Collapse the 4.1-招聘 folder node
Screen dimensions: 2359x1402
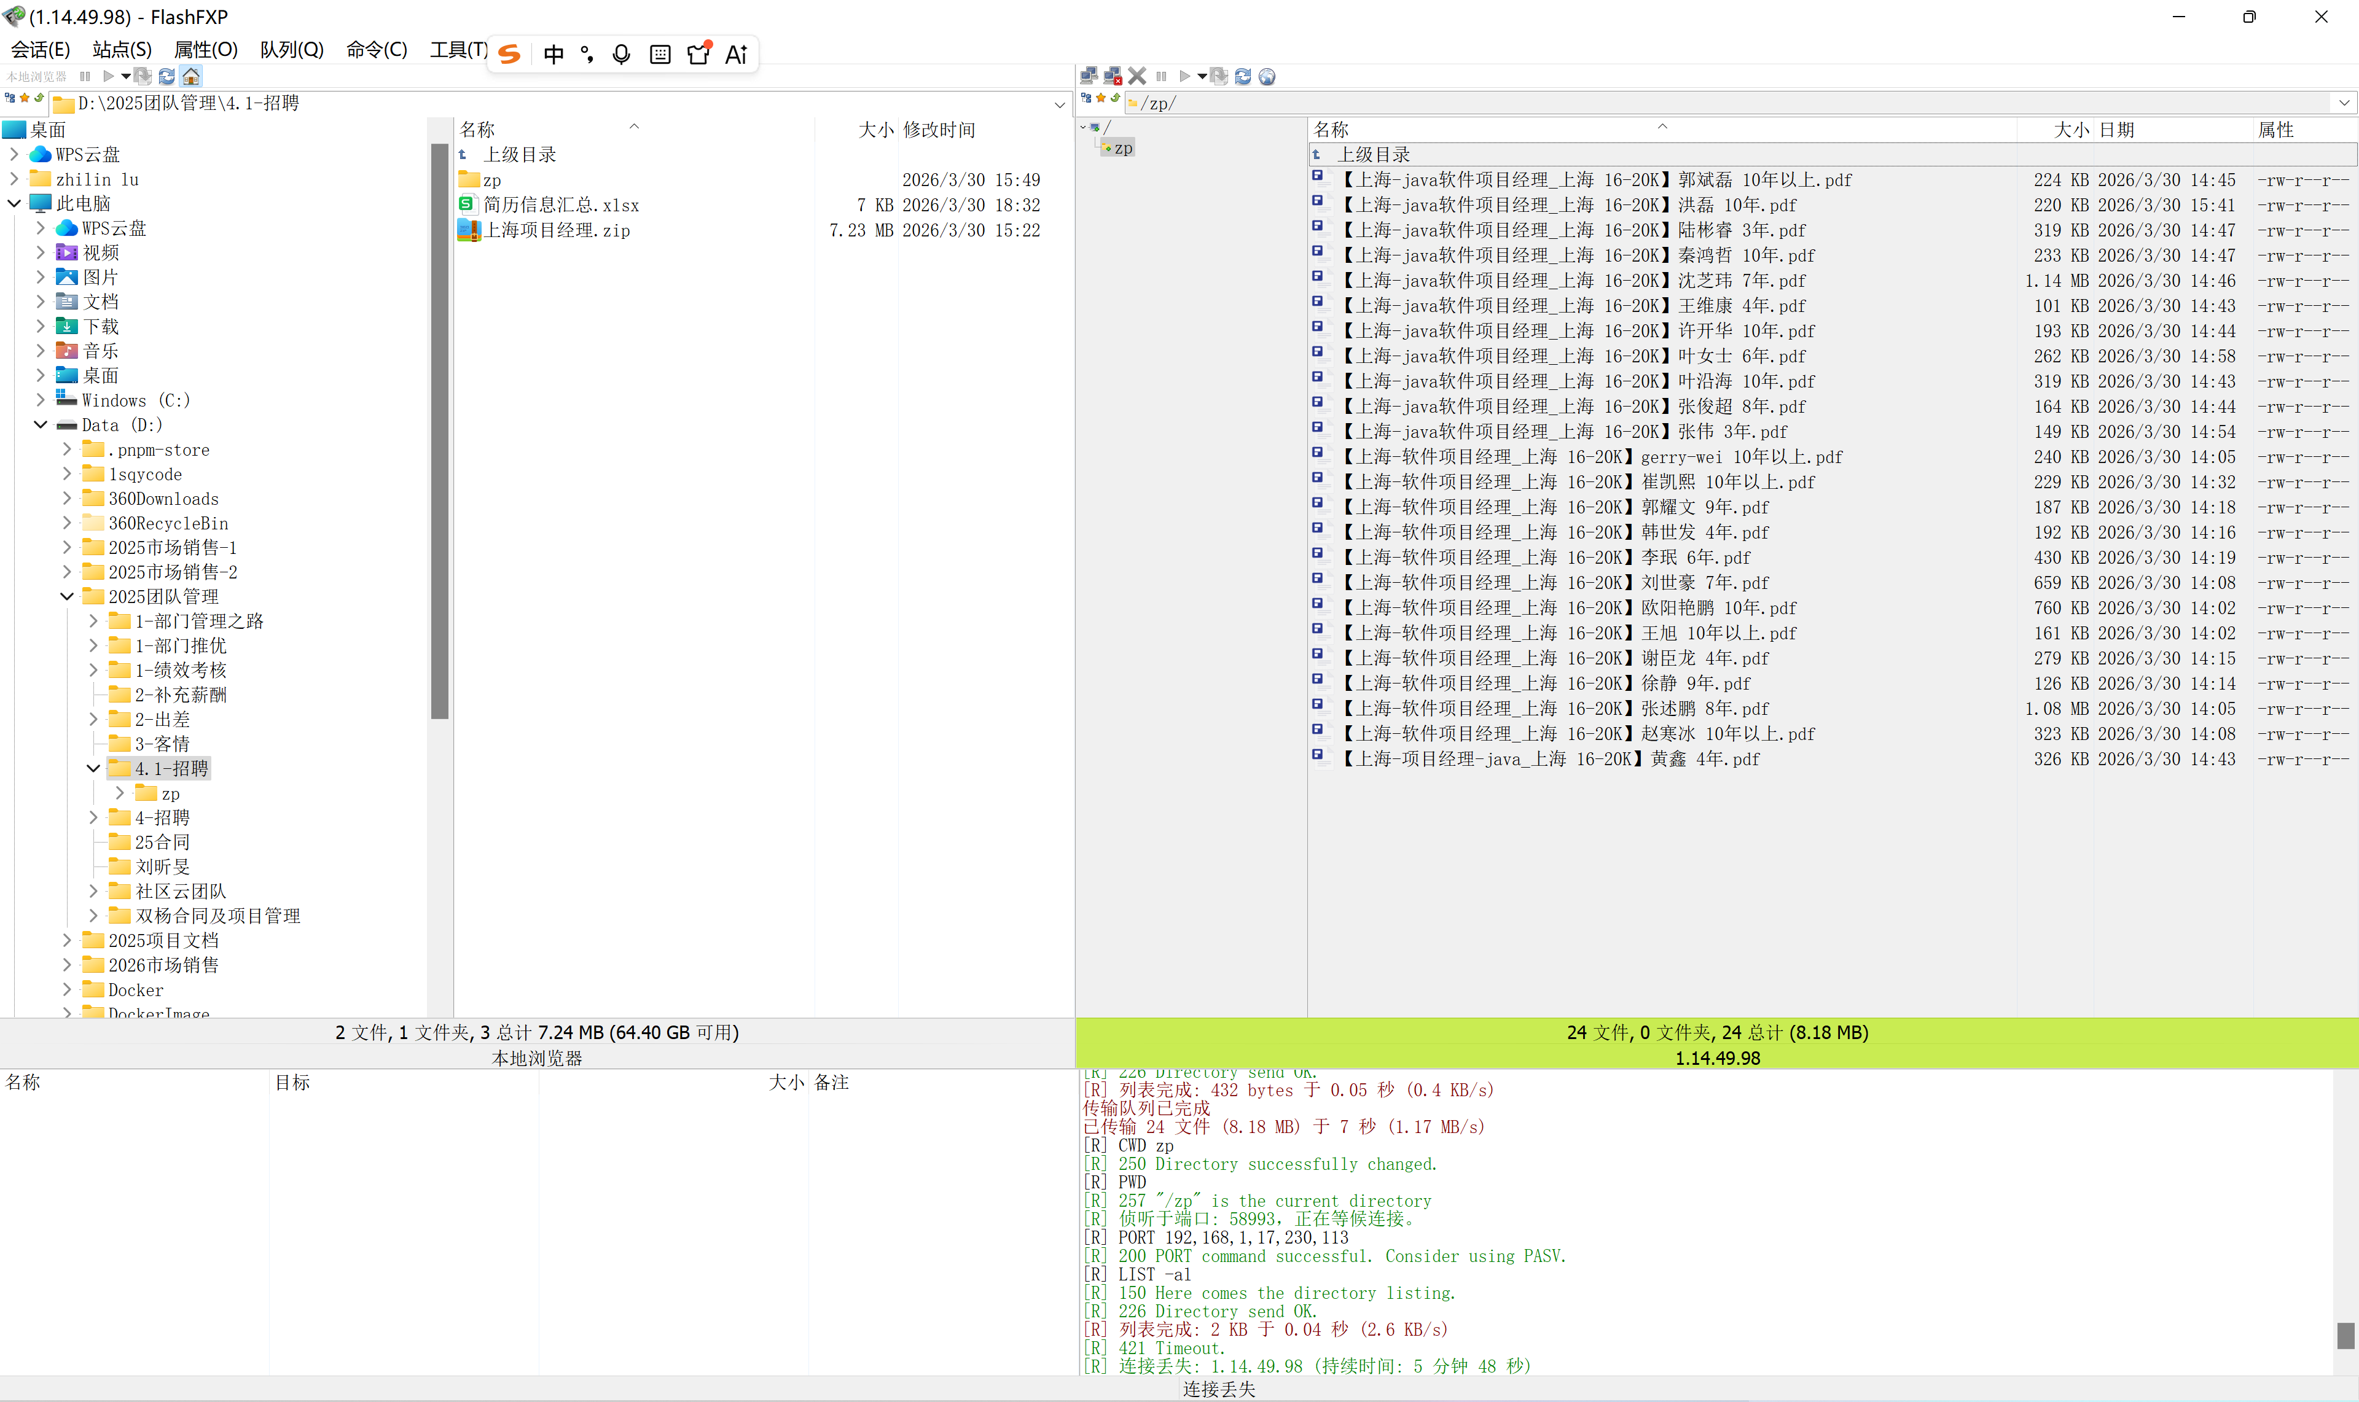pos(93,768)
